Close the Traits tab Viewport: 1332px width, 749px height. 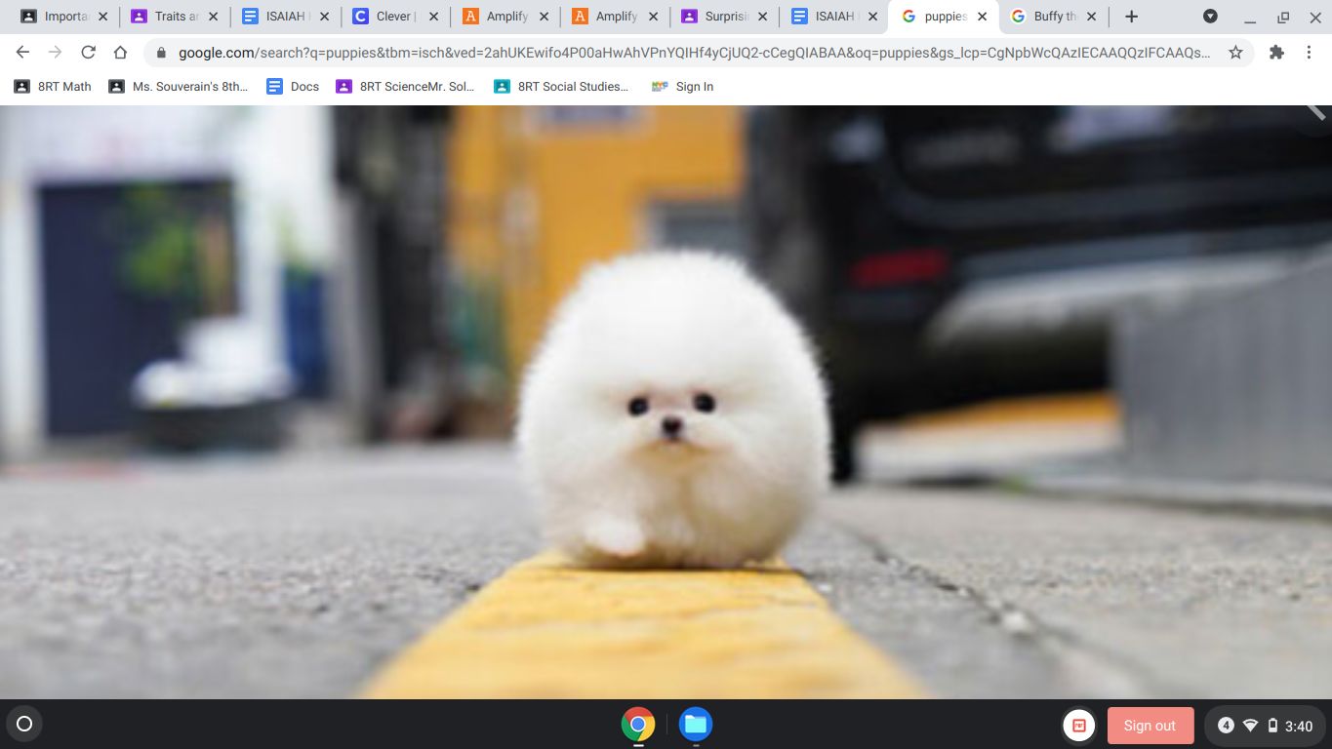tap(214, 17)
